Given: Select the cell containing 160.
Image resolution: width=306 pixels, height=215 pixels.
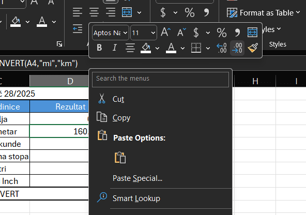Looking at the screenshot, I should (59, 131).
